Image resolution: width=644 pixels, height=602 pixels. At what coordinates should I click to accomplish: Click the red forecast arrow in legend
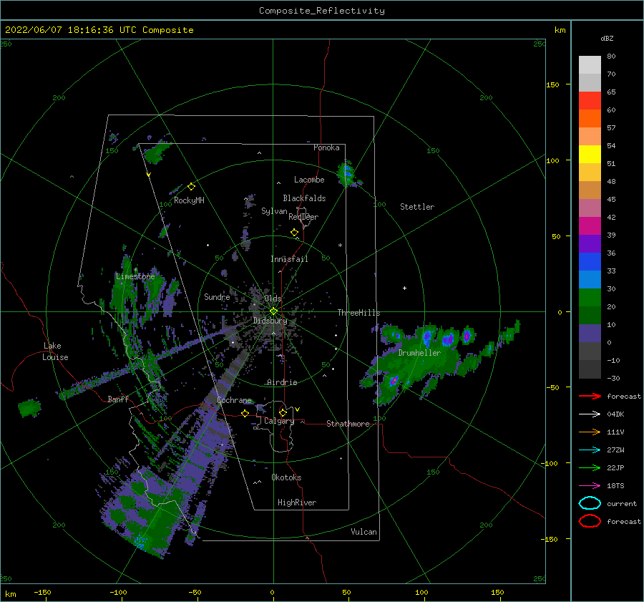coord(590,396)
